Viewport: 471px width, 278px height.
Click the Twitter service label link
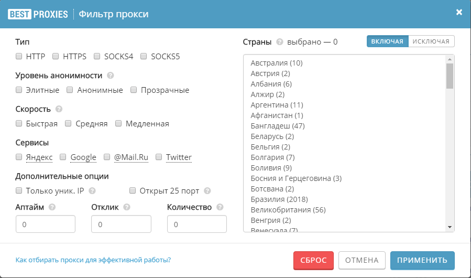coord(179,157)
